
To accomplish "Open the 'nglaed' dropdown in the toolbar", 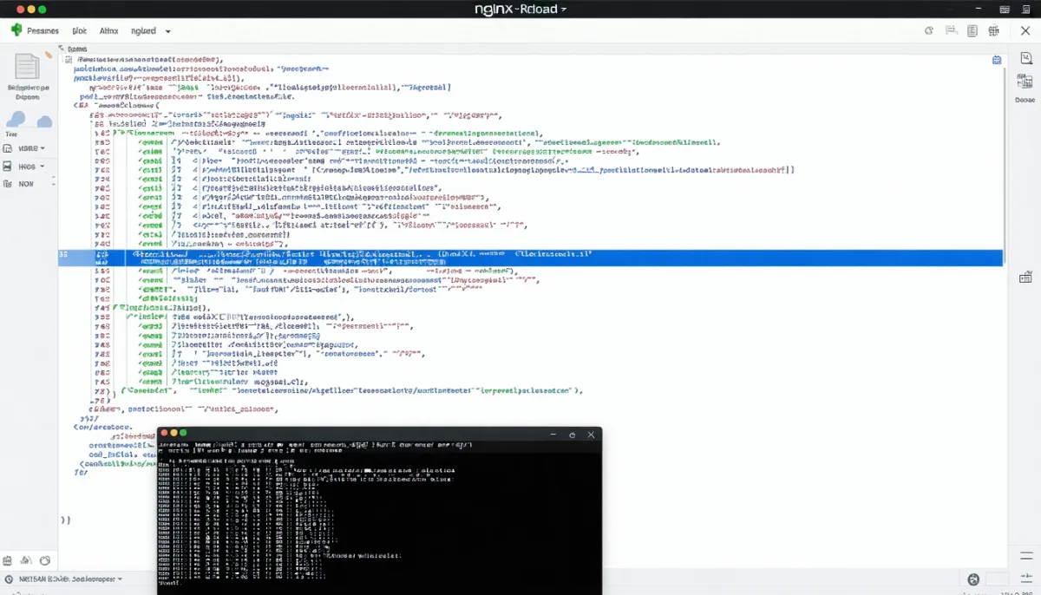I will pyautogui.click(x=151, y=30).
